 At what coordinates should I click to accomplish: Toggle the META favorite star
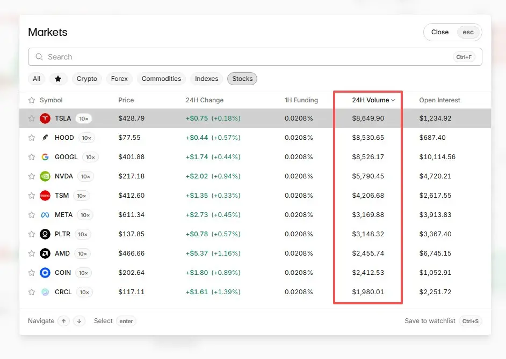coord(32,215)
